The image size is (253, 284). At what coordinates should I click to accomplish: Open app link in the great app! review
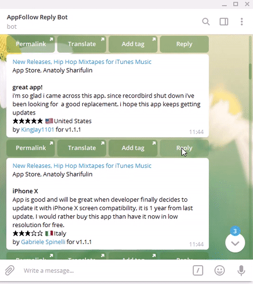(82, 62)
